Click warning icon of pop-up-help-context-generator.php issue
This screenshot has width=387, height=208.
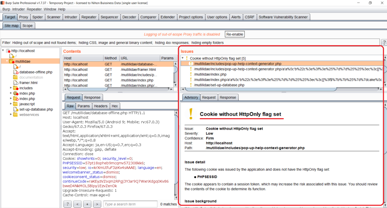pos(191,64)
